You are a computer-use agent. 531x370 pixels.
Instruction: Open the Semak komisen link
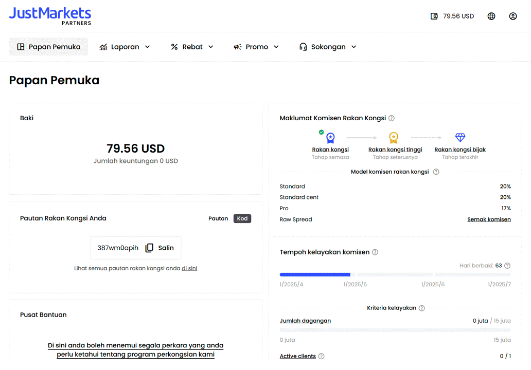[x=489, y=219]
